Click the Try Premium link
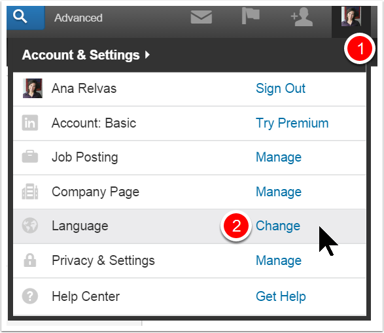Image resolution: width=384 pixels, height=333 pixels. [x=292, y=123]
